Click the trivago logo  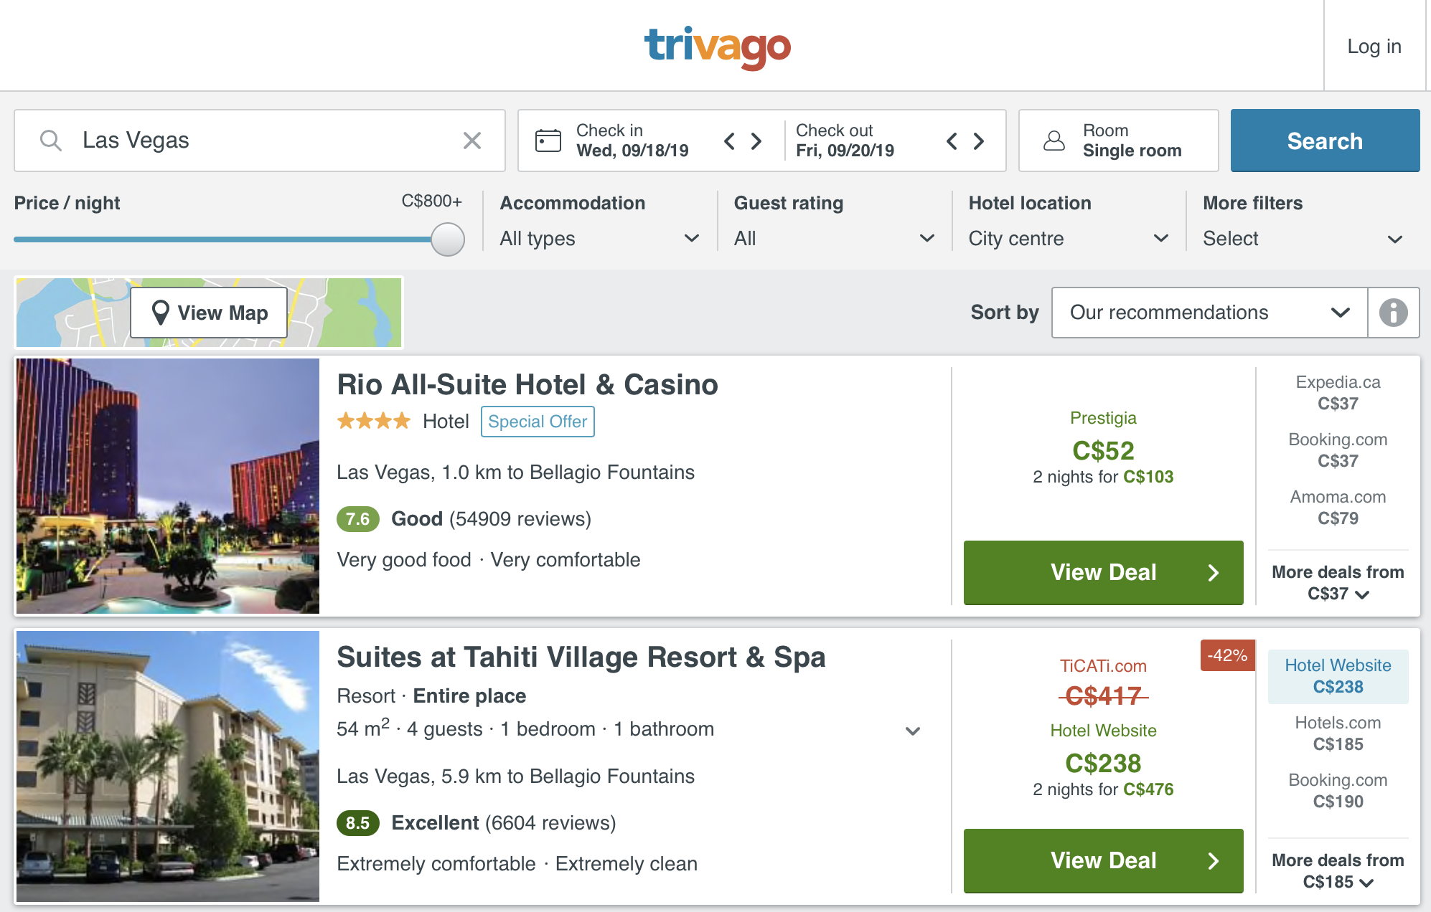point(717,46)
